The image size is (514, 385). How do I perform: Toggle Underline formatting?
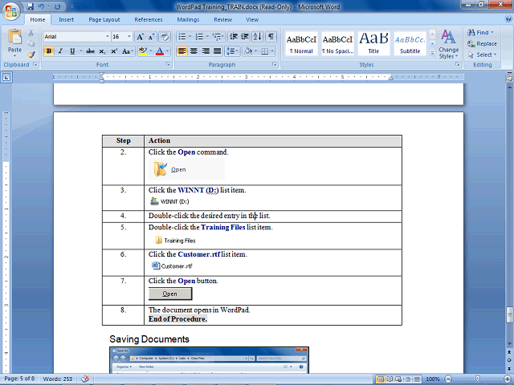(x=72, y=51)
